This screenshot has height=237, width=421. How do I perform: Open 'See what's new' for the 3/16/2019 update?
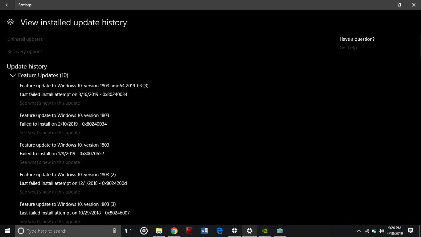point(50,103)
